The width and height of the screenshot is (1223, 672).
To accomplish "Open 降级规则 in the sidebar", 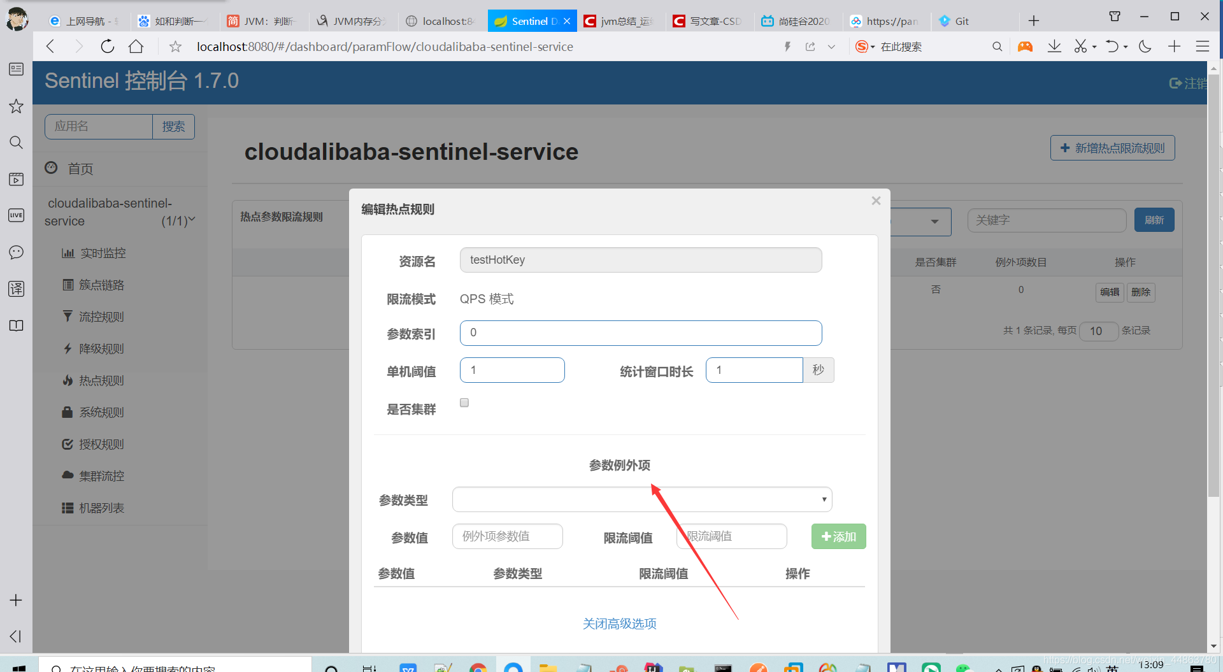I will click(x=94, y=348).
